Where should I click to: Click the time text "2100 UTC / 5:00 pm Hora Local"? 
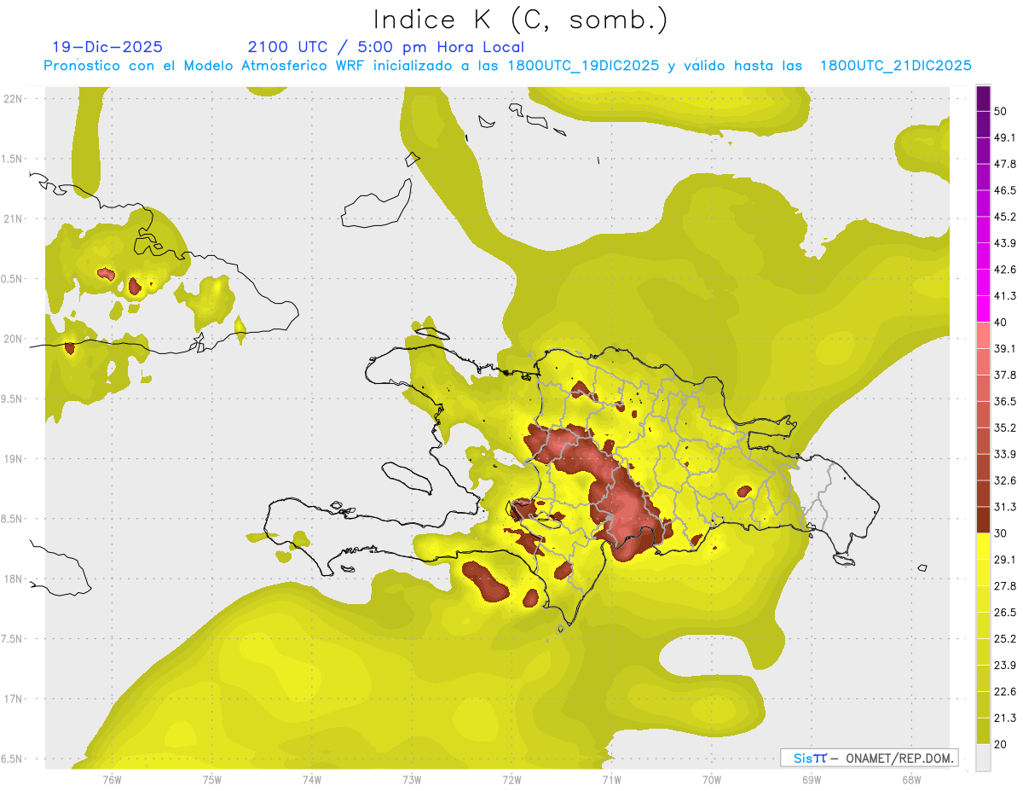pyautogui.click(x=386, y=47)
